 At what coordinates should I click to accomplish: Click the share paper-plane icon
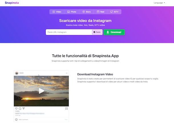point(23,109)
